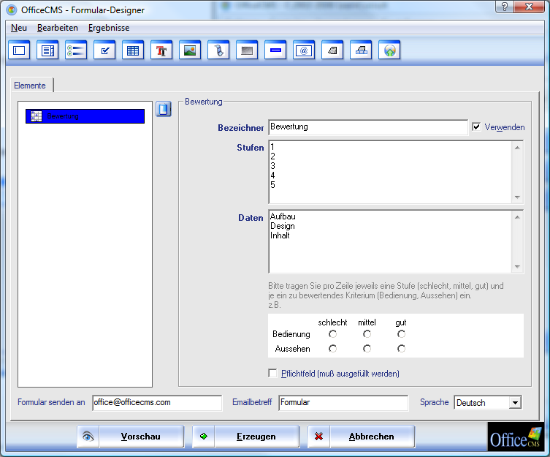Add an email address (@) field
This screenshot has height=457, width=550.
coord(304,50)
